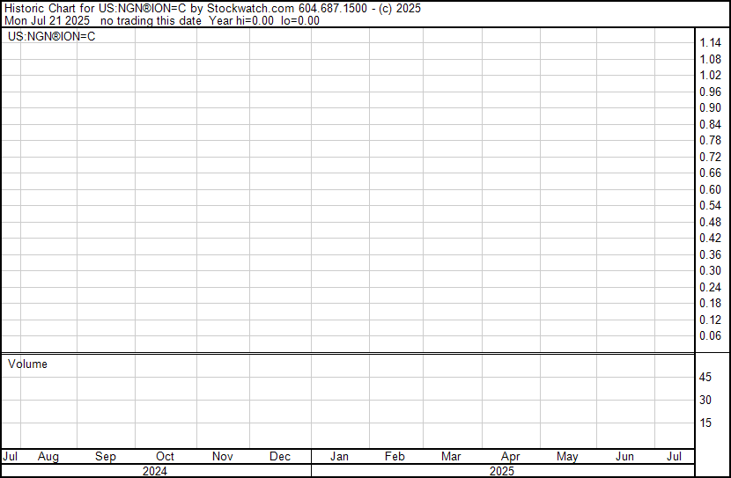Click the Dec month label
Image resolution: width=731 pixels, height=478 pixels.
[280, 457]
